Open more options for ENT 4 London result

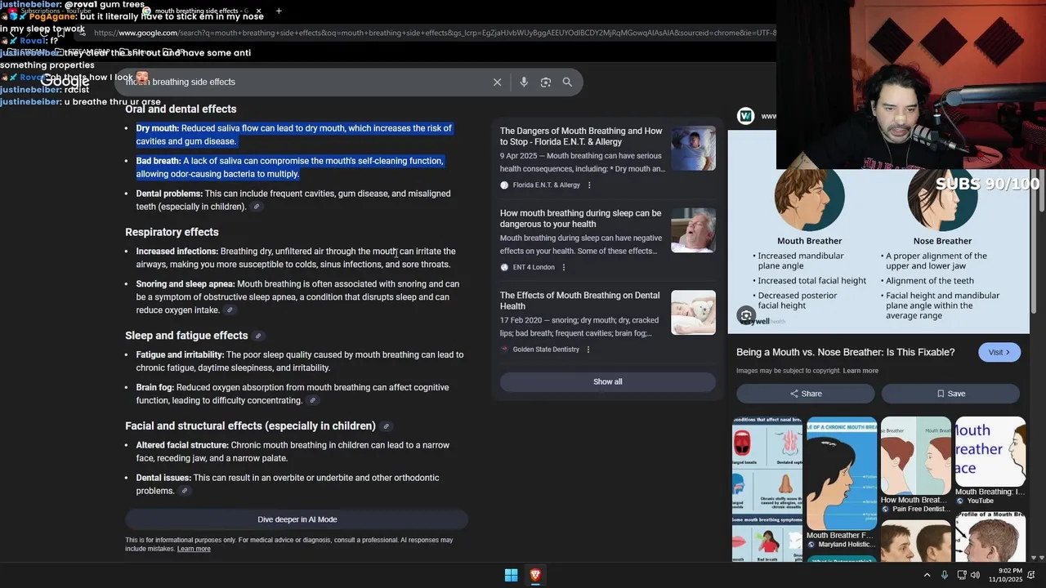(563, 267)
